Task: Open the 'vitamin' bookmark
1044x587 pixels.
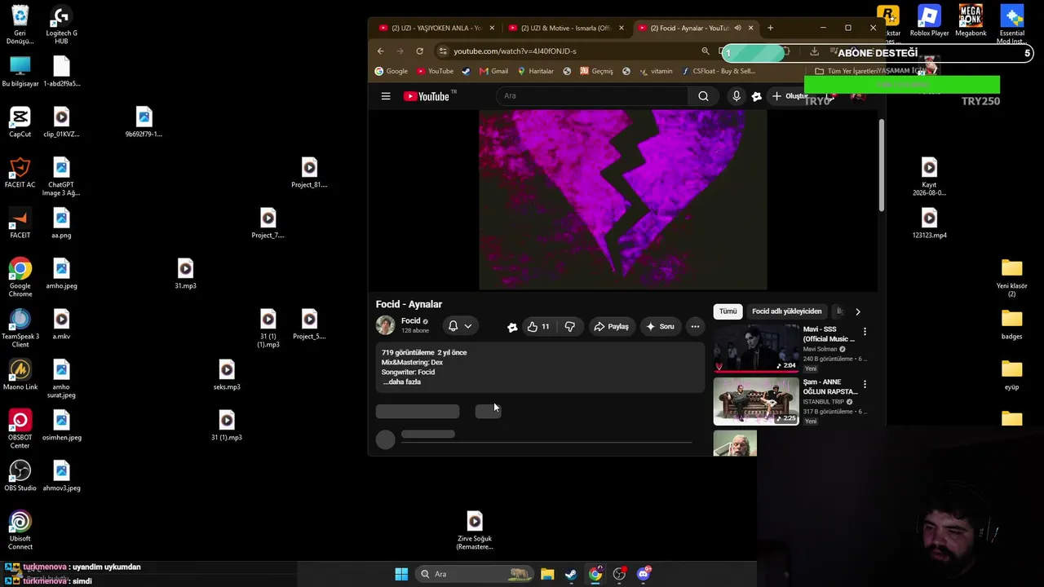Action: [656, 71]
